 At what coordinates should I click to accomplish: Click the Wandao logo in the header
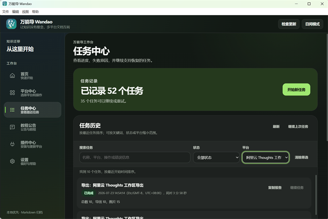[11, 24]
